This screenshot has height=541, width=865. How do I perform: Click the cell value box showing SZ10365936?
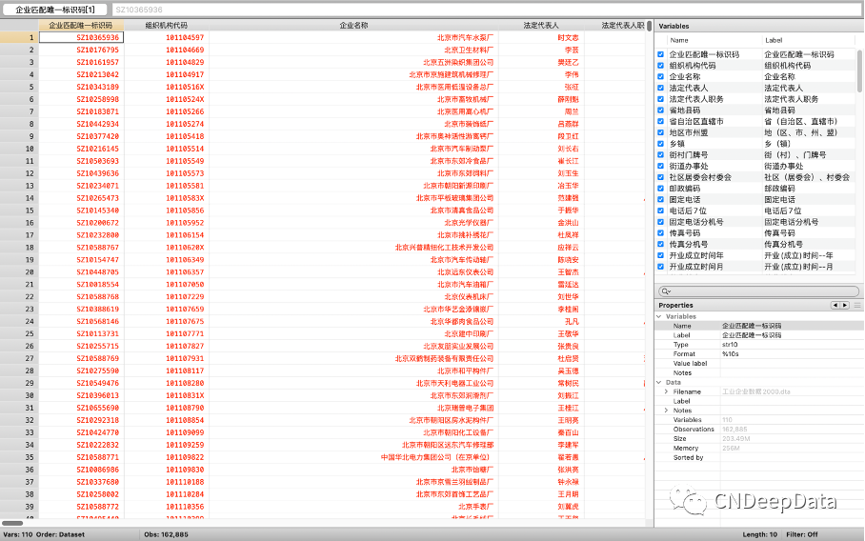pos(487,10)
